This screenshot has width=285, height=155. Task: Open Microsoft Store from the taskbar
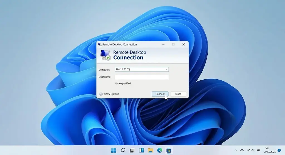point(169,150)
